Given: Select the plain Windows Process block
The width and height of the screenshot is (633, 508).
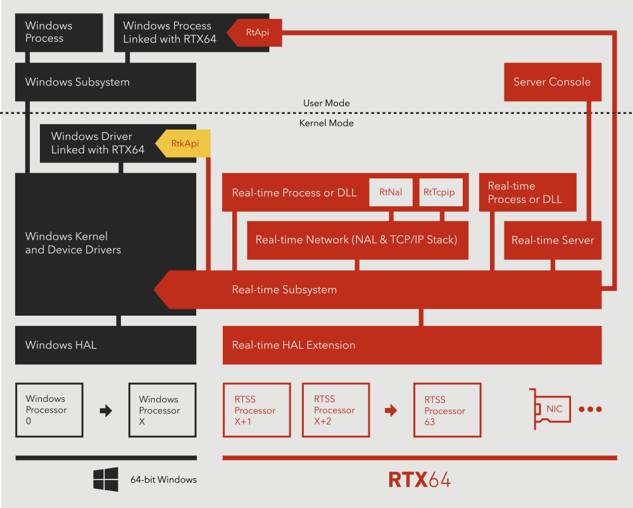Looking at the screenshot, I should (59, 33).
